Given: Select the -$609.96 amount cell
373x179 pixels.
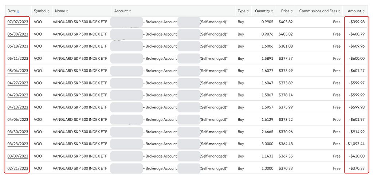Looking at the screenshot, I should click(357, 46).
